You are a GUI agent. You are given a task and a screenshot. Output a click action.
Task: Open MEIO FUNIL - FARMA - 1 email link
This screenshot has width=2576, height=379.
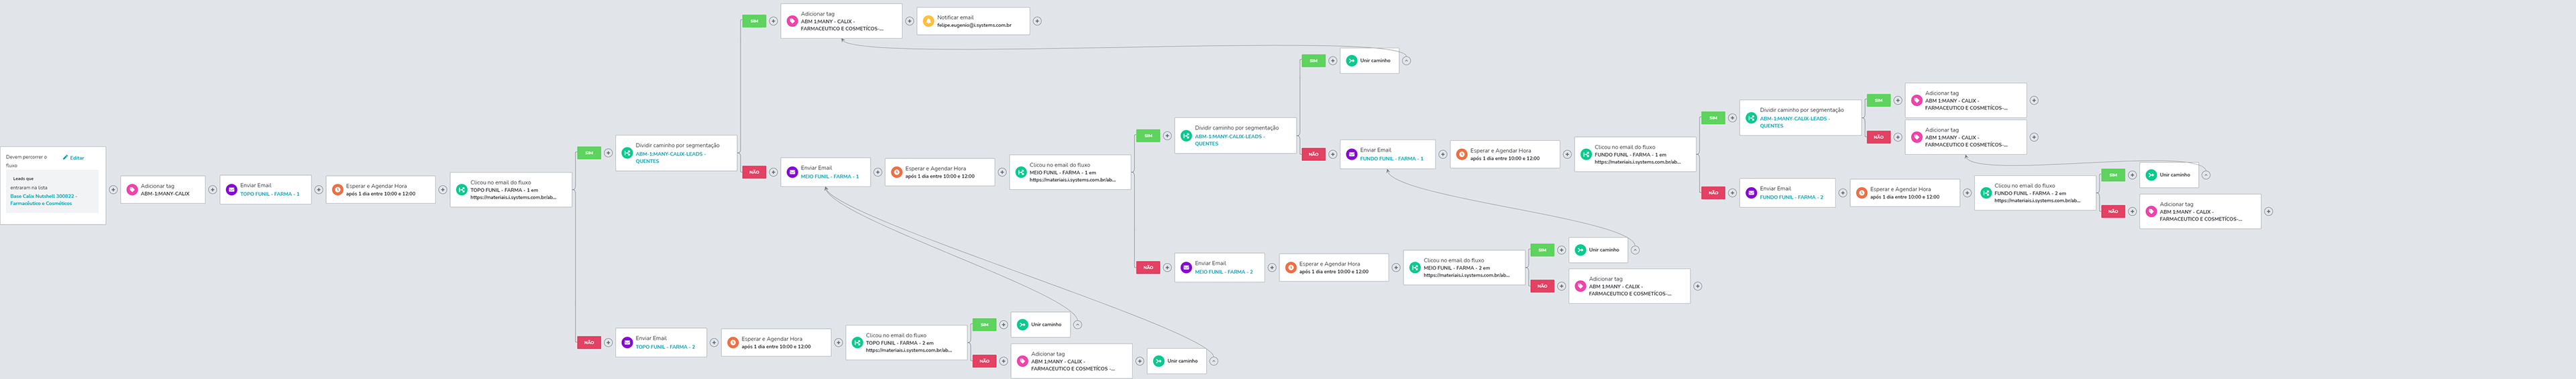pos(830,176)
